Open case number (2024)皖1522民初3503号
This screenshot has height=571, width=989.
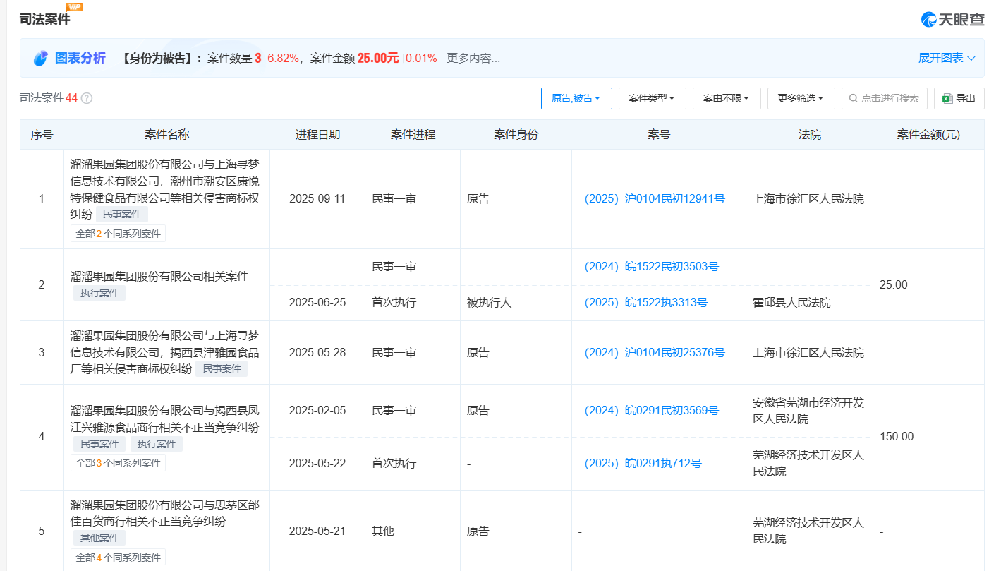click(651, 267)
